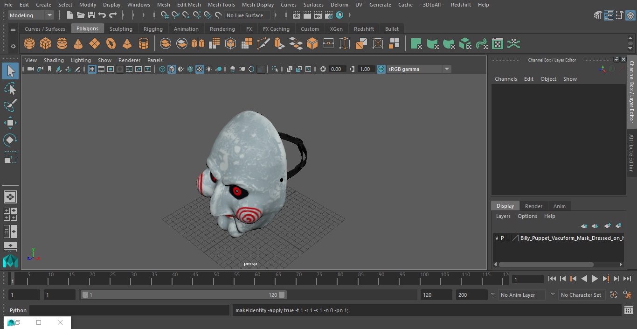
Task: Create a polygon cone from shelf
Action: 78,44
